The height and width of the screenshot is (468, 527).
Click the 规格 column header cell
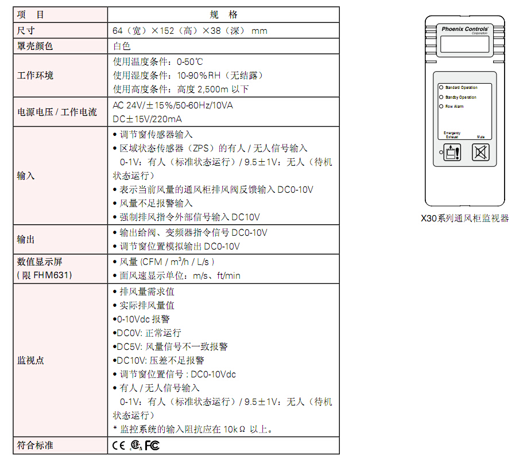223,15
